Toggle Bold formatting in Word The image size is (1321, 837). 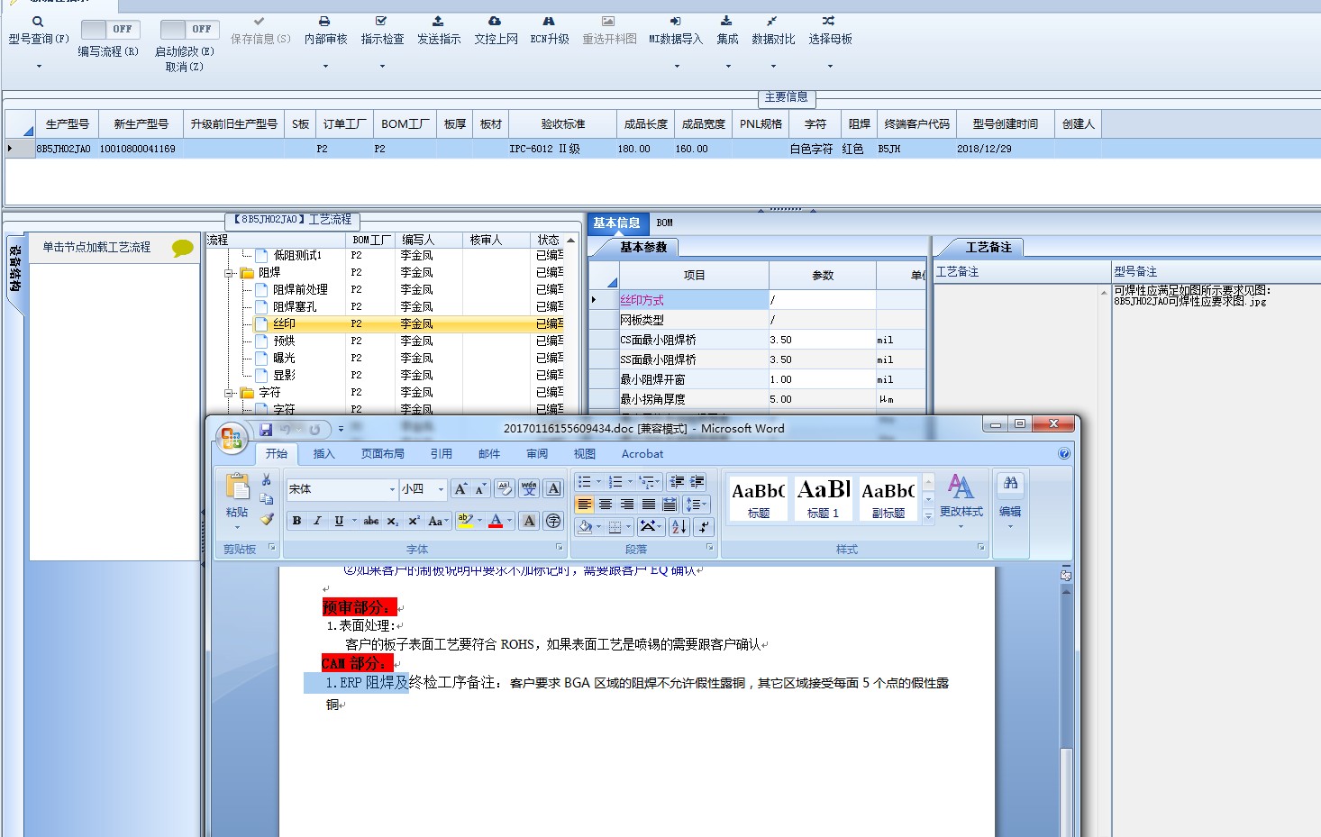point(297,521)
